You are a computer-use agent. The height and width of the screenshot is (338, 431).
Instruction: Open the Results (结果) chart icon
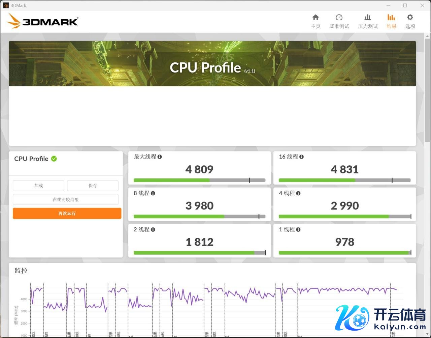click(391, 18)
